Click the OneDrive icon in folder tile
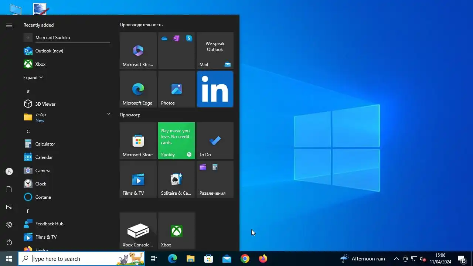 pos(164,38)
